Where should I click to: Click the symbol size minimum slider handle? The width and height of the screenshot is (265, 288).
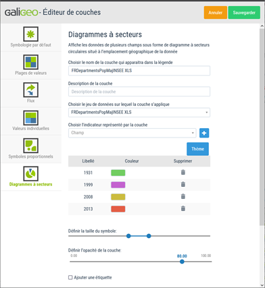click(128, 236)
